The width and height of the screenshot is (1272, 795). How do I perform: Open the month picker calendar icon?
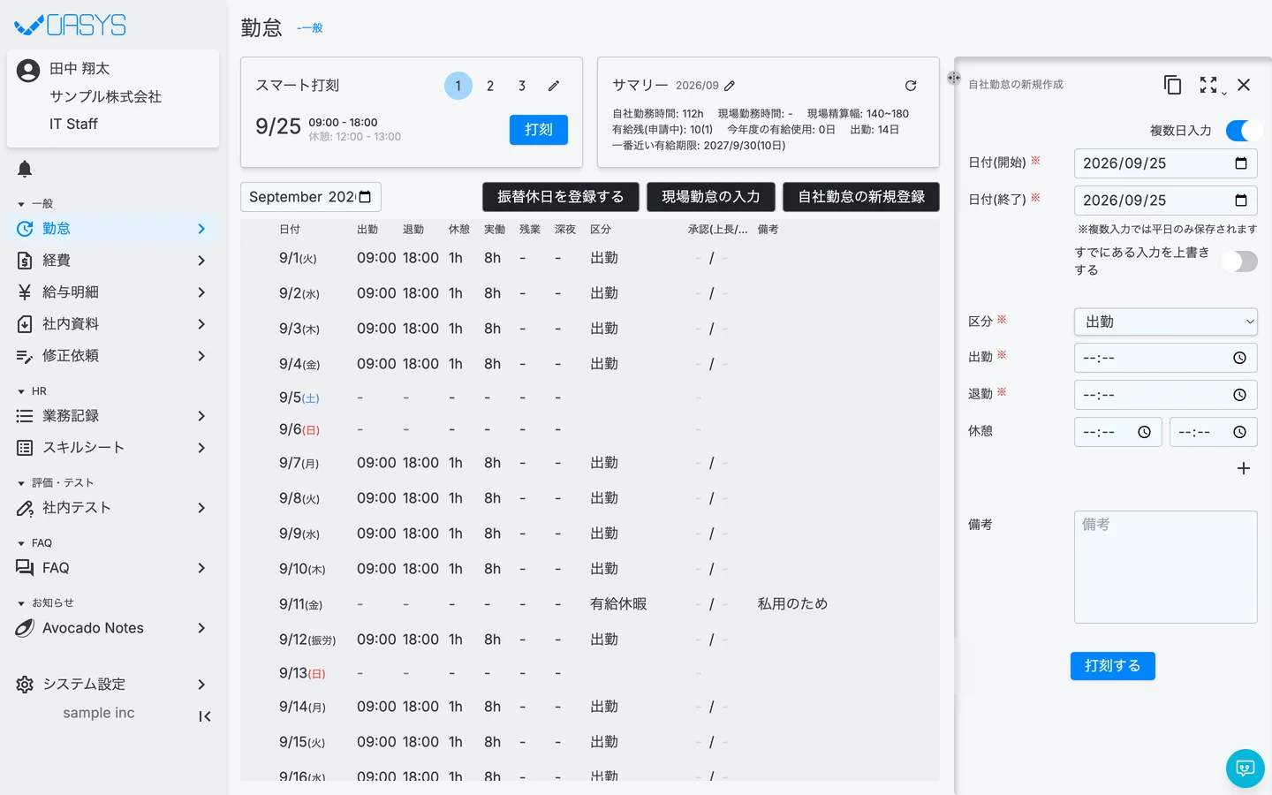pyautogui.click(x=365, y=196)
